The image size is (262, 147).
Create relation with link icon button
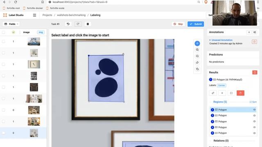pyautogui.click(x=213, y=93)
